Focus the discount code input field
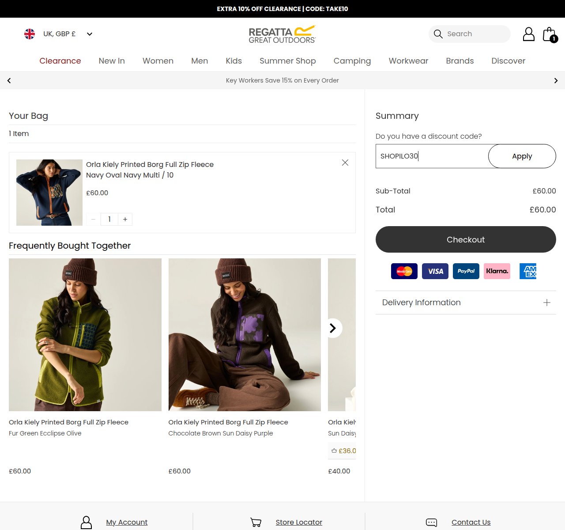This screenshot has width=565, height=530. (432, 156)
